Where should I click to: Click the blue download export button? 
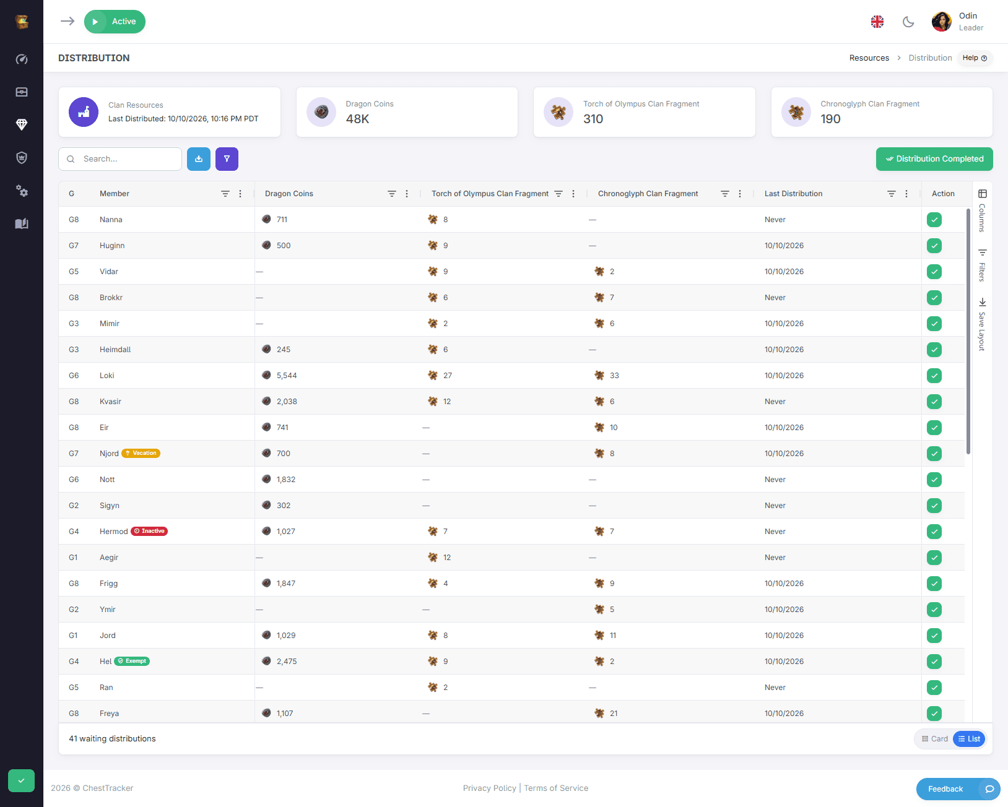tap(199, 159)
